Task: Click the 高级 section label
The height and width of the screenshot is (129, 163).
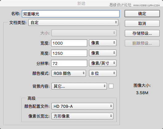Action: (31, 98)
